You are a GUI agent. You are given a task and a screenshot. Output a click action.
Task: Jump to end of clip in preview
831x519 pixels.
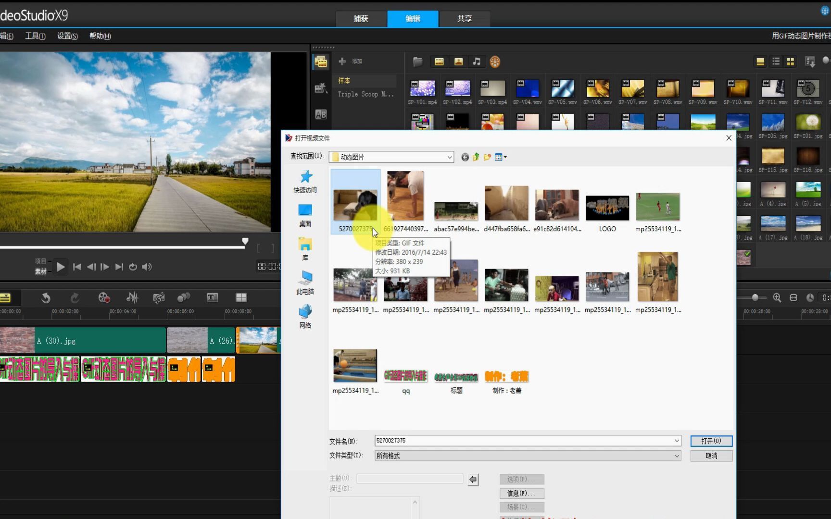point(119,267)
